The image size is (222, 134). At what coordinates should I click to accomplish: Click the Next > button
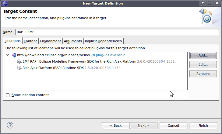[143, 125]
